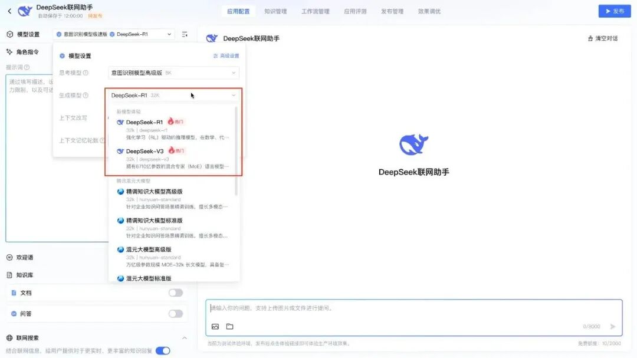637x358 pixels.
Task: Open the 思考模型 dropdown
Action: [173, 73]
